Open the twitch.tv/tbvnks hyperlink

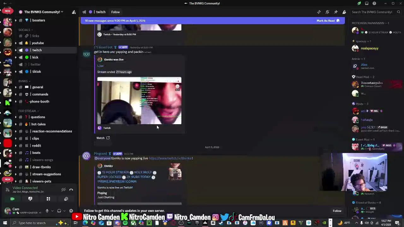170,158
